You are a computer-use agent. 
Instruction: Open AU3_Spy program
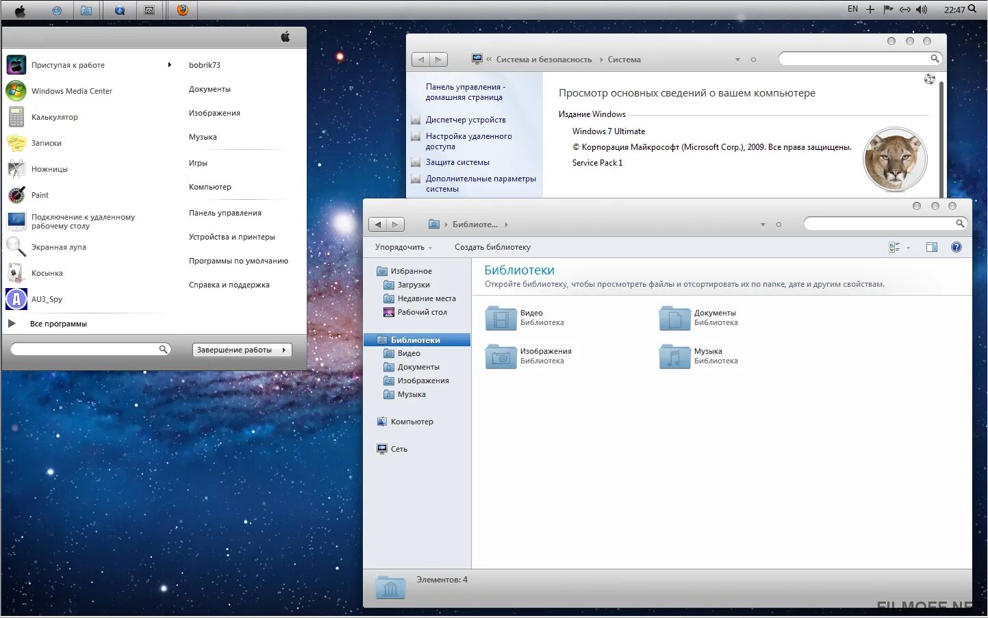click(x=47, y=299)
